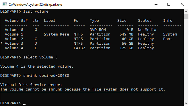Image resolution: width=189 pixels, height=106 pixels.
Task: Click the scrollbar up arrow
Action: (x=186, y=11)
